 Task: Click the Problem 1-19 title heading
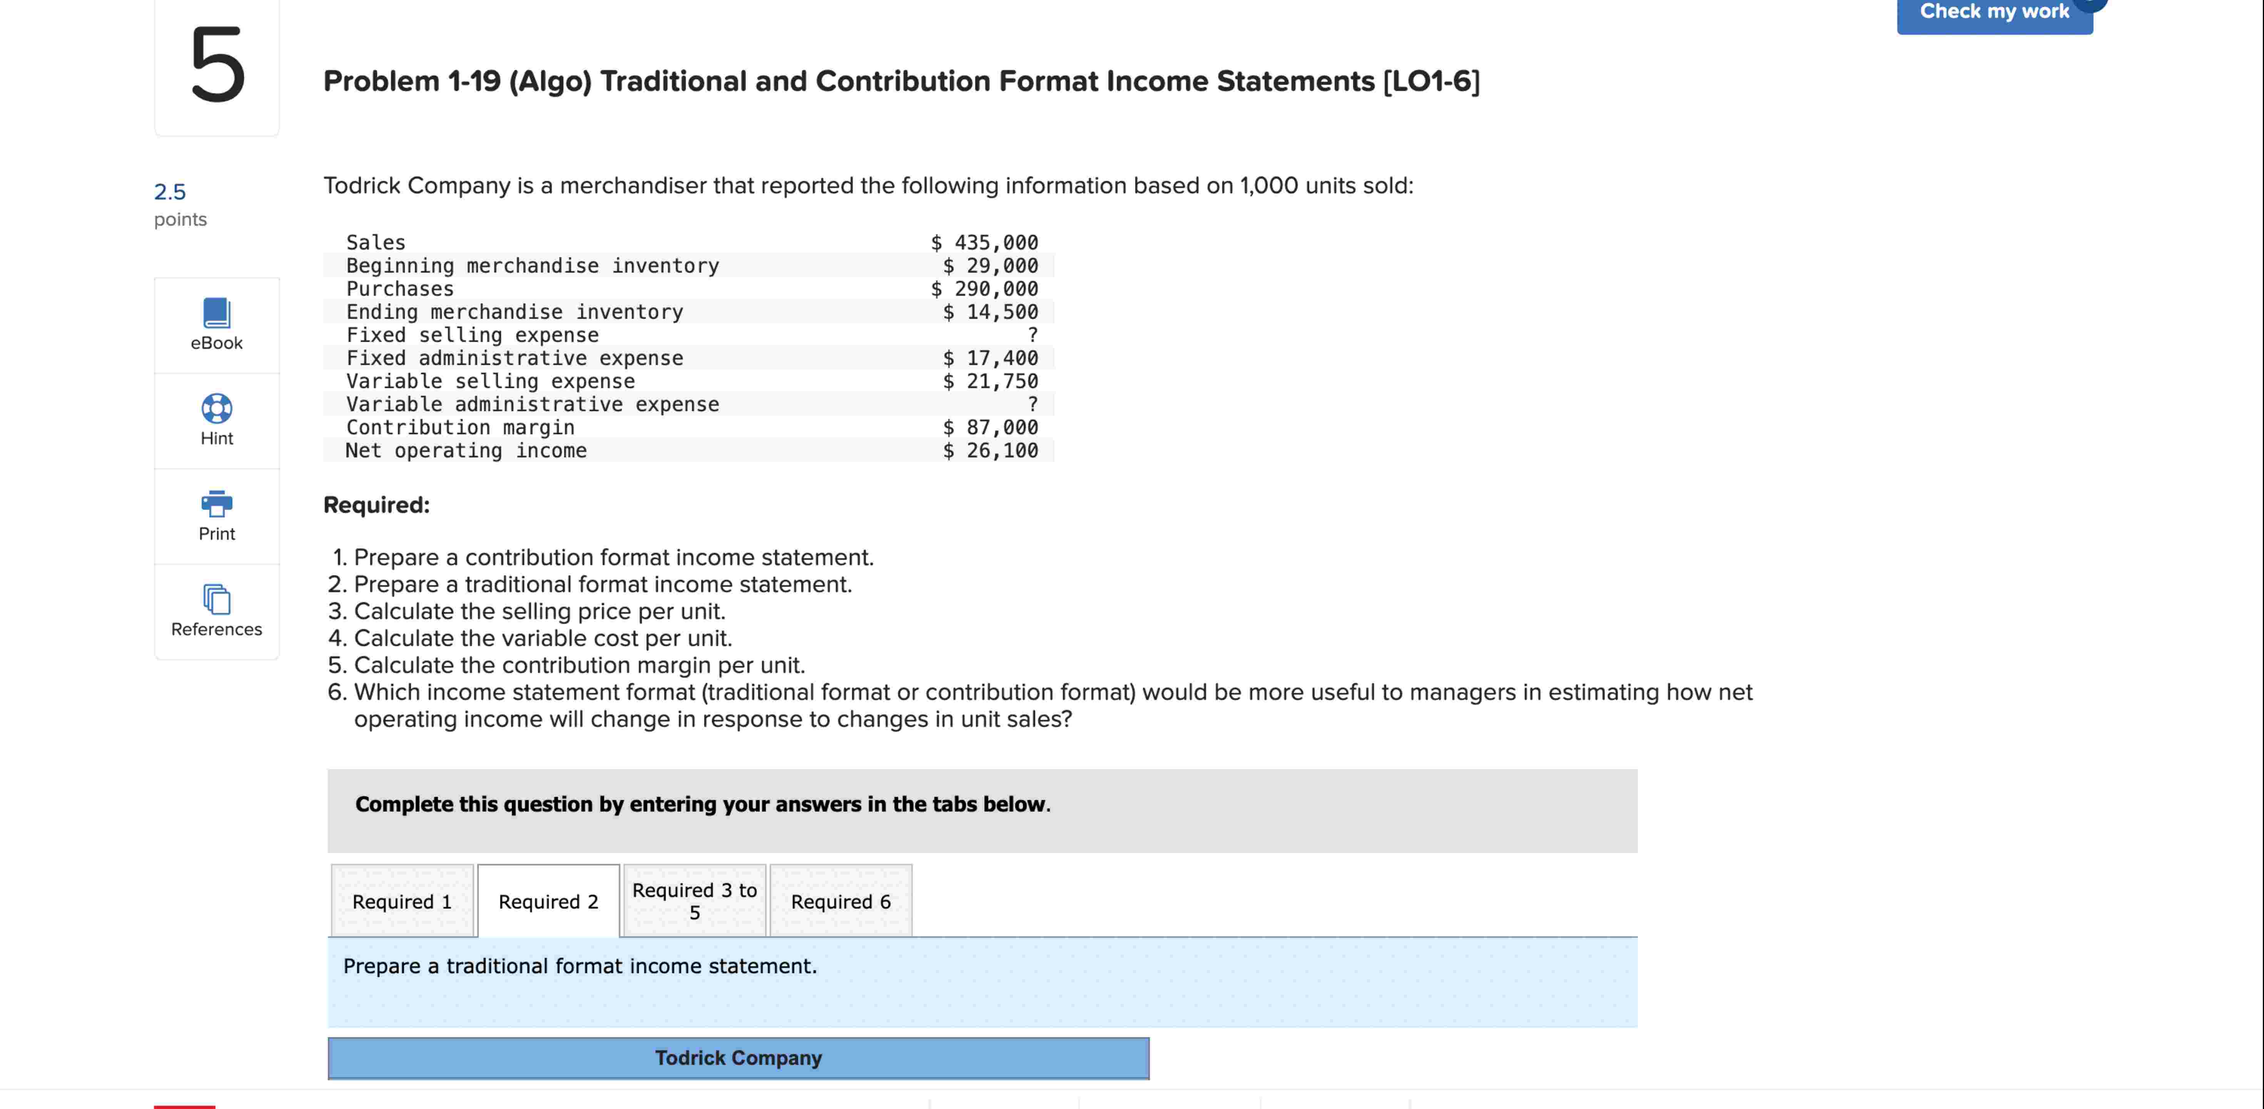(x=901, y=81)
